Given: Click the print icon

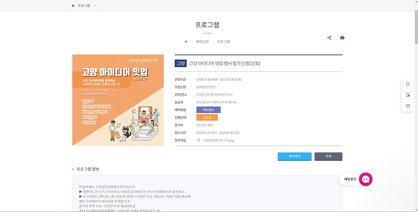Looking at the screenshot, I should tap(342, 38).
